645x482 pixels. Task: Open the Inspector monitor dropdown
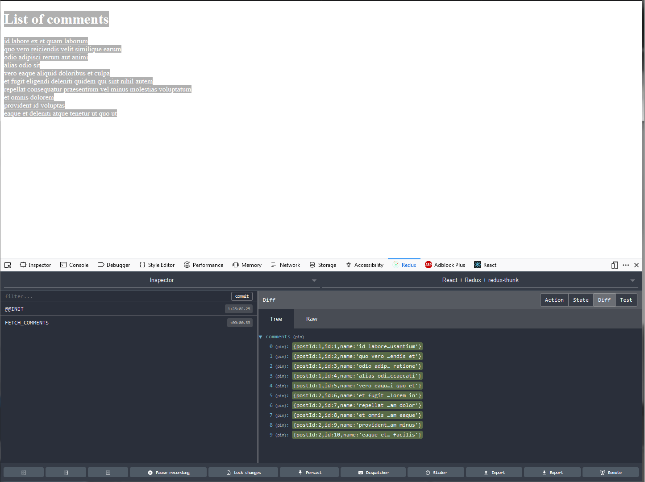coord(162,280)
